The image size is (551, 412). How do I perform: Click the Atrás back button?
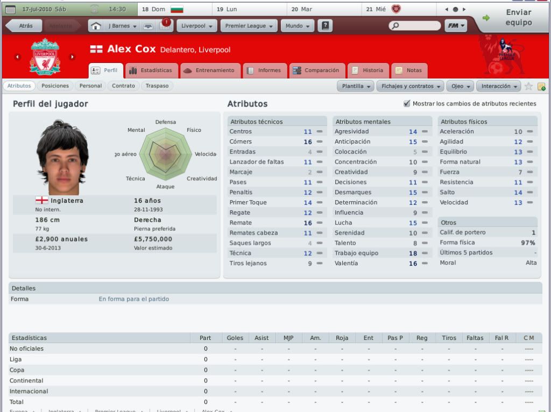tap(24, 26)
